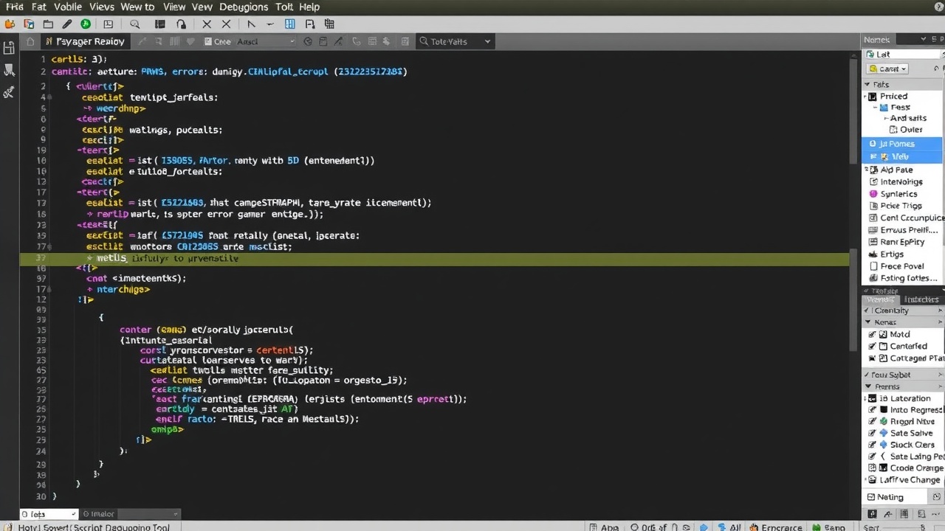Toggle the Into Regress checkbox
The height and width of the screenshot is (531, 945).
[x=873, y=409]
